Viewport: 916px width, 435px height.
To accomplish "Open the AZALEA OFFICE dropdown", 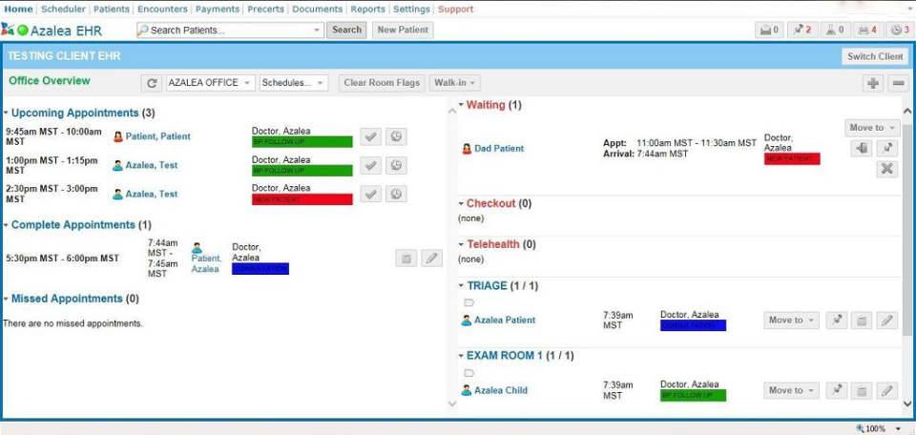I will click(x=210, y=83).
